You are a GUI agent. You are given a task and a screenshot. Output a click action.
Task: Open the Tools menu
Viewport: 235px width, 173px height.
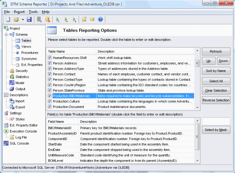pos(33,12)
